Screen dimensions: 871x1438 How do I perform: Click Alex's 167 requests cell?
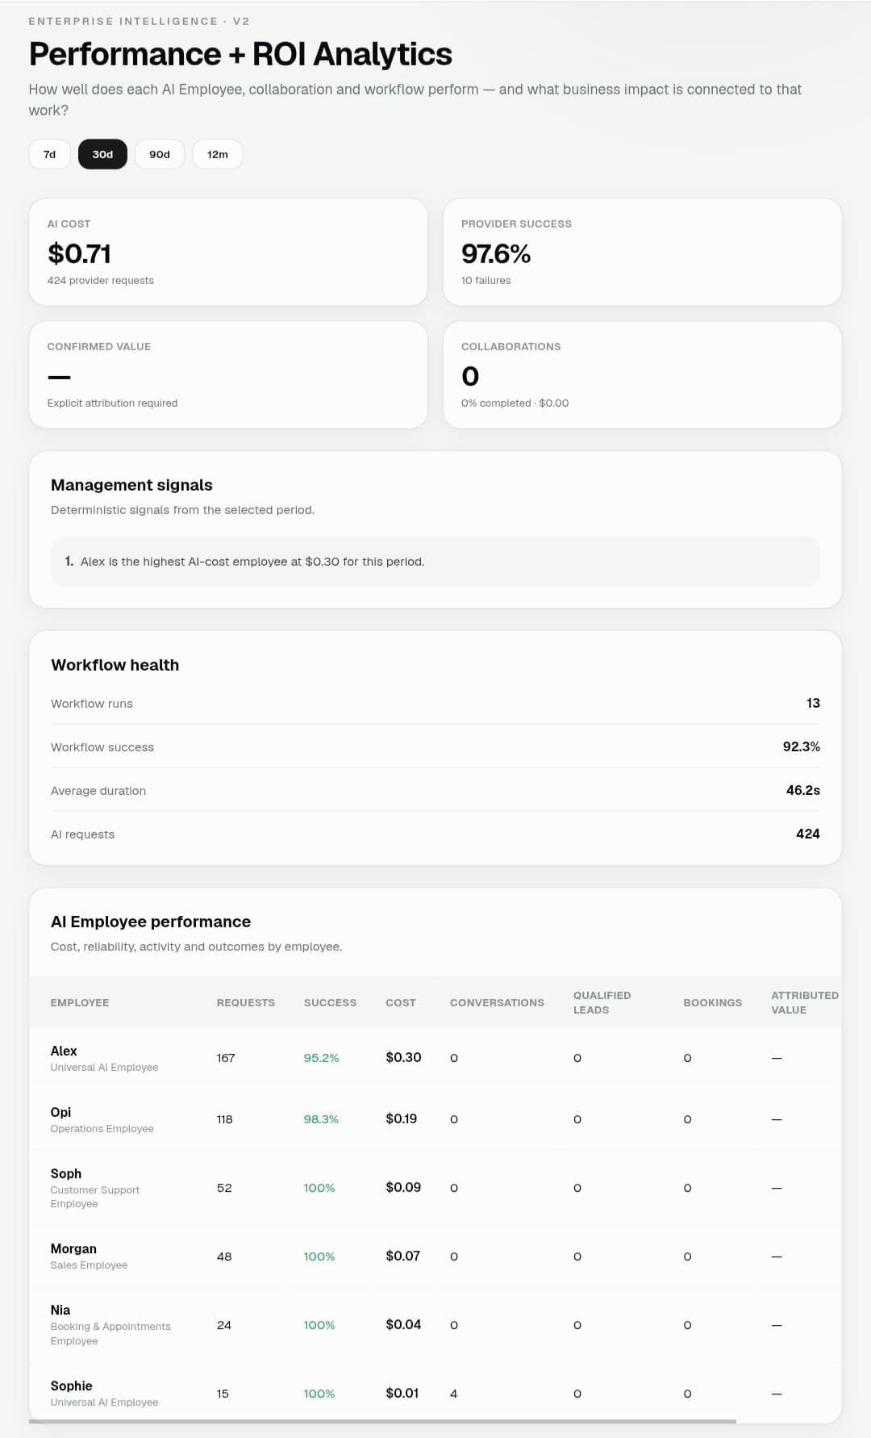pos(226,1058)
